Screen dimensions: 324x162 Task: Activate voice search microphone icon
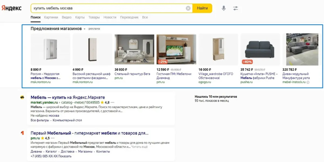(224, 8)
